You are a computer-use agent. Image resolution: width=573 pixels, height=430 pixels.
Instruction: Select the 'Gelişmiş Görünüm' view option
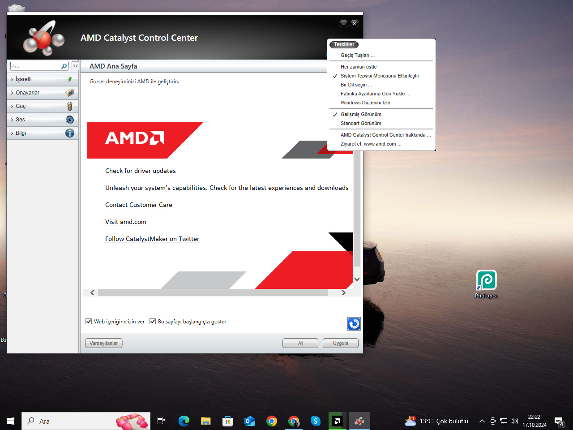click(x=361, y=114)
